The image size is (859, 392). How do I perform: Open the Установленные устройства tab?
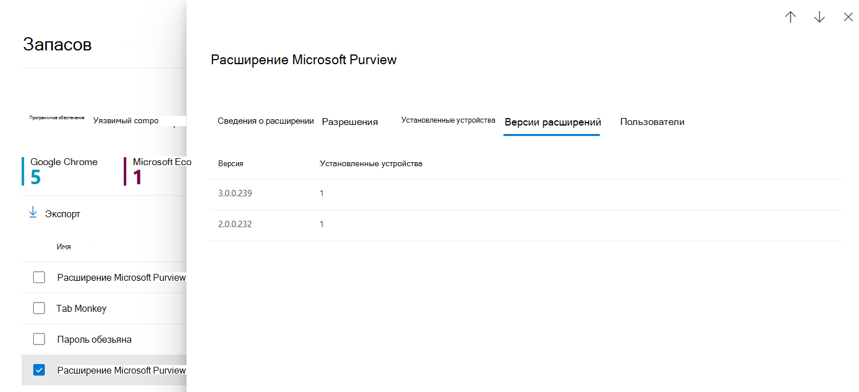[448, 120]
